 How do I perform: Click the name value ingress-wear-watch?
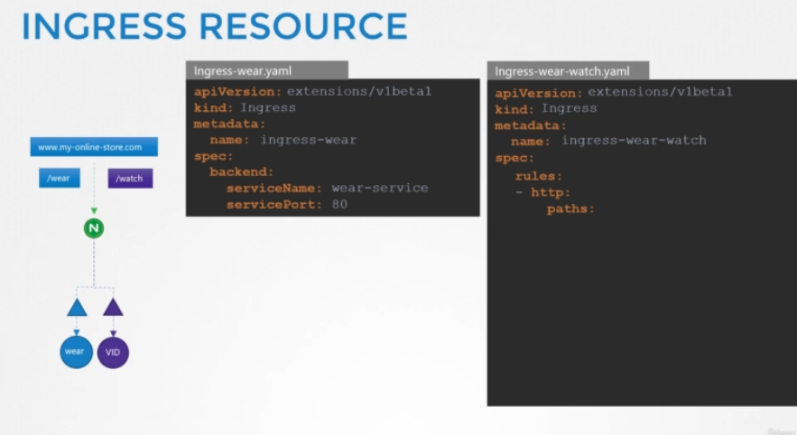tap(634, 140)
